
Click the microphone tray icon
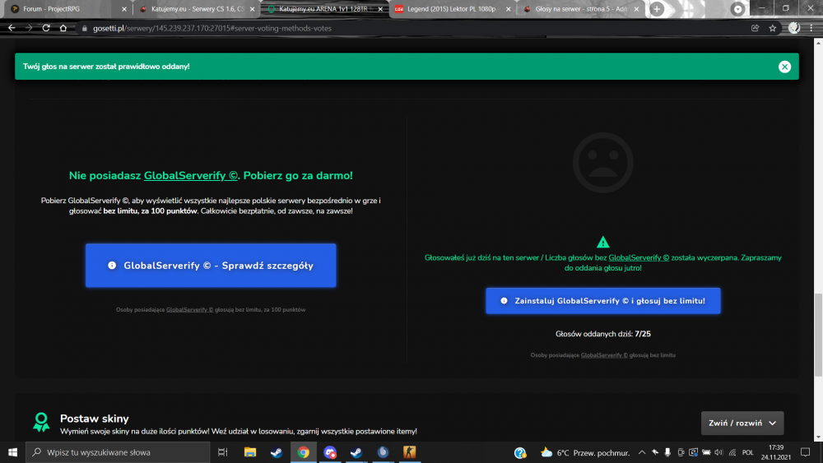667,452
